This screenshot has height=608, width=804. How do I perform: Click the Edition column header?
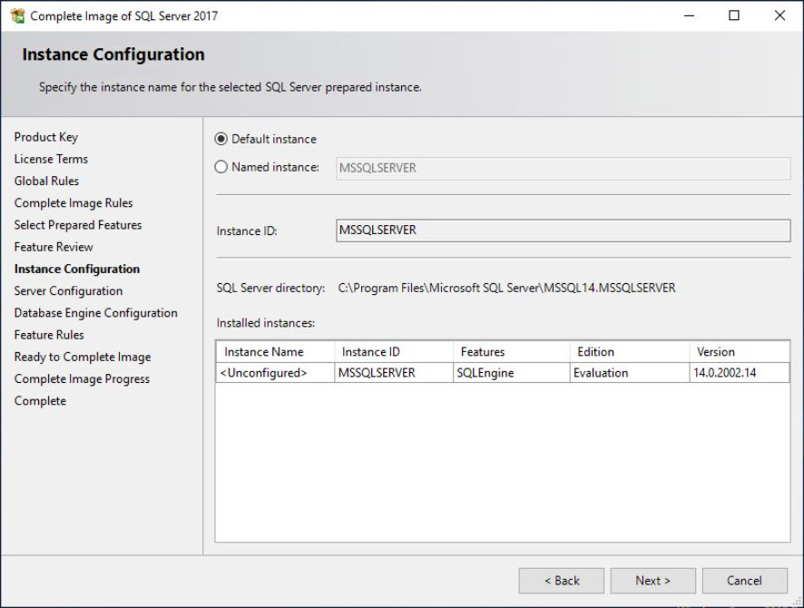tap(629, 352)
